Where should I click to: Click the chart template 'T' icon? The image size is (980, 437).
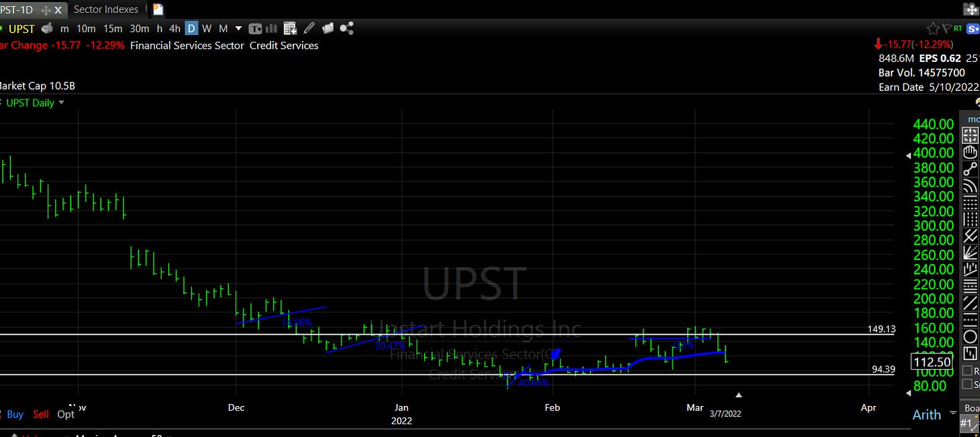(x=256, y=28)
